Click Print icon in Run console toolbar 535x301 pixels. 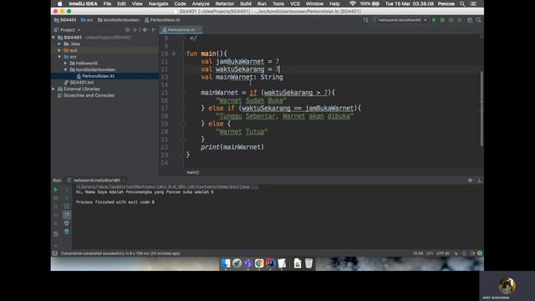click(67, 223)
